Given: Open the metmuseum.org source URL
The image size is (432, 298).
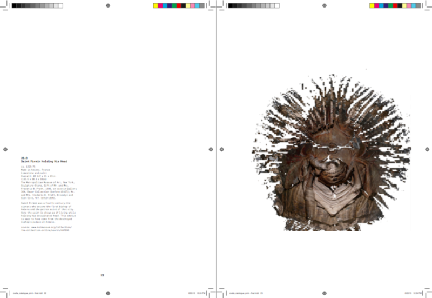Looking at the screenshot, I should tap(46, 228).
